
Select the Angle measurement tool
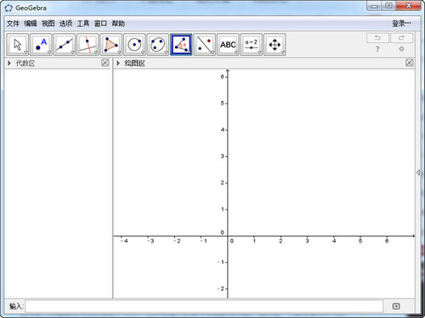[181, 44]
